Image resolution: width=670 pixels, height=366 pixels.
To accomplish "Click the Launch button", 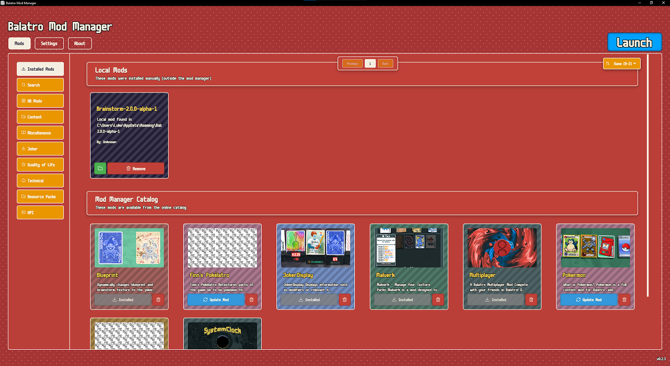I will click(x=634, y=42).
